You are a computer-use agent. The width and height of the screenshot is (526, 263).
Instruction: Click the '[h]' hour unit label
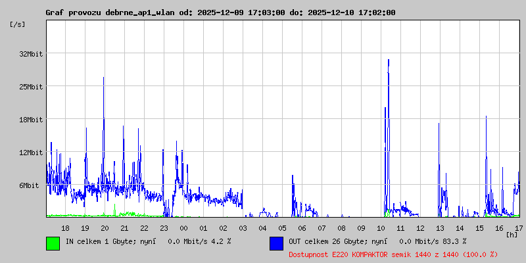coord(512,235)
